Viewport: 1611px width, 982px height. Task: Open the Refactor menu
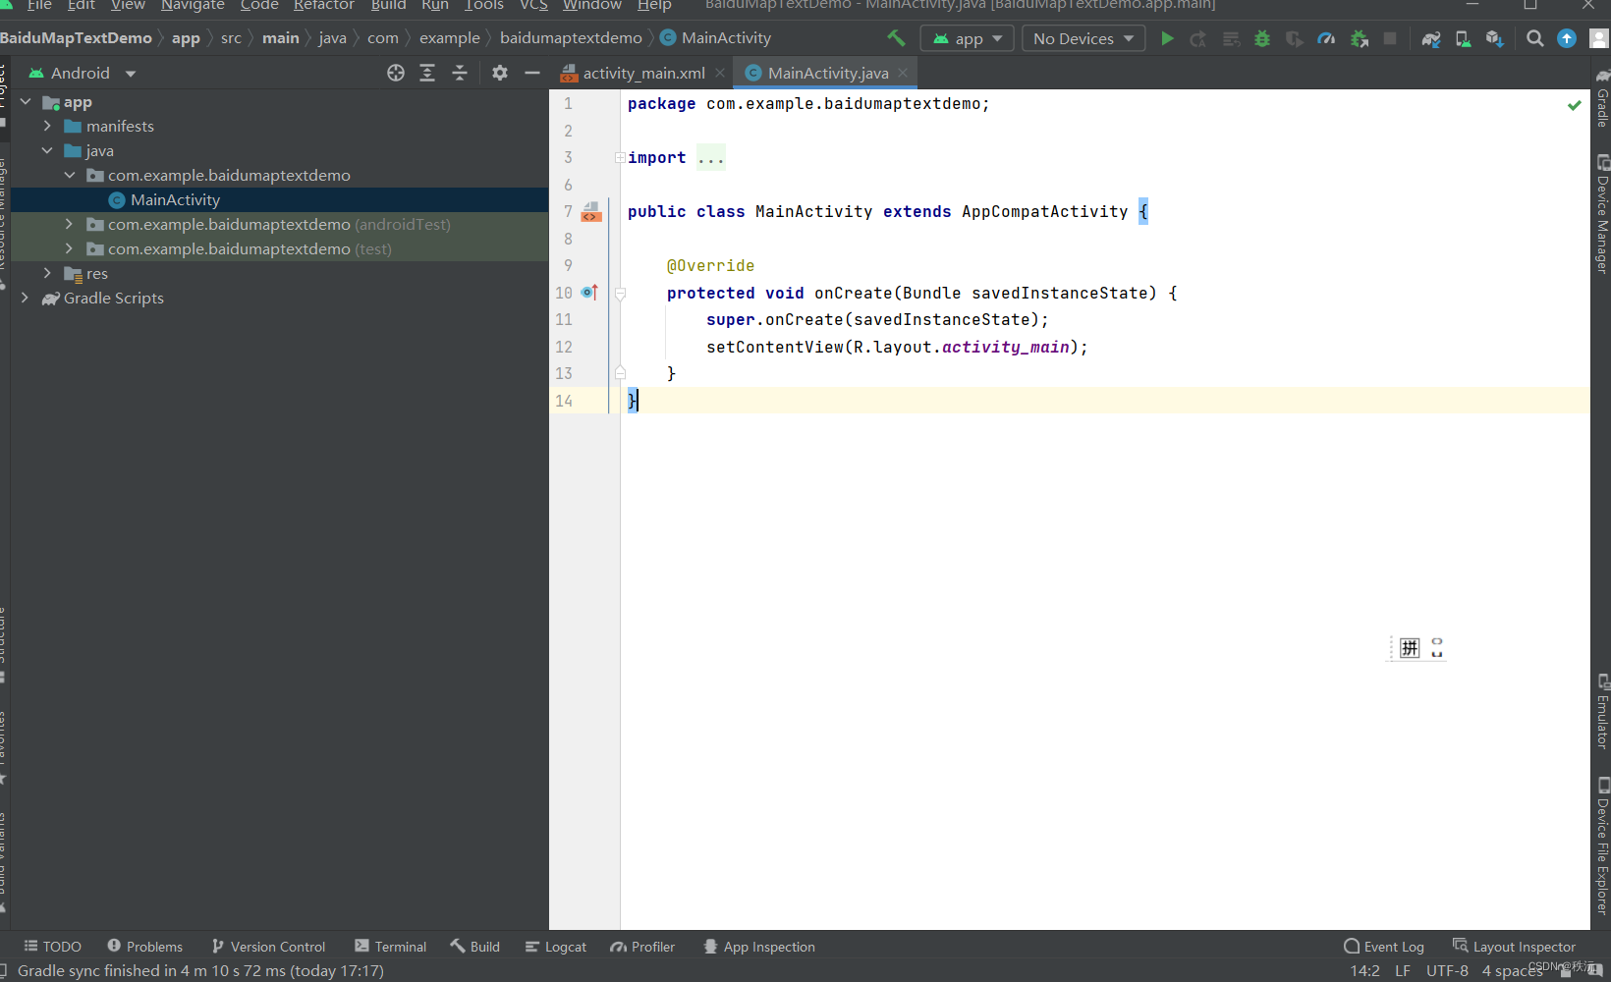(x=323, y=5)
